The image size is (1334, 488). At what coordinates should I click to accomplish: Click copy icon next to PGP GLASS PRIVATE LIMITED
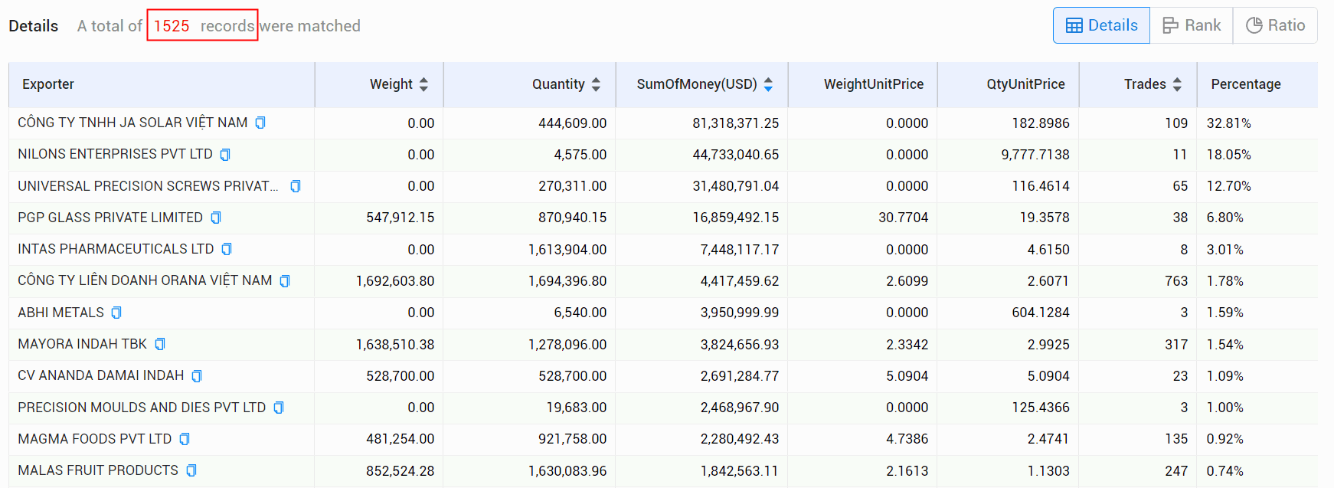tap(216, 218)
